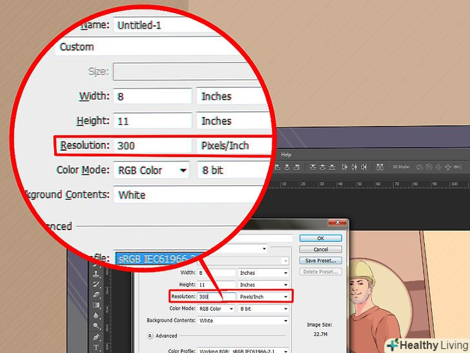Open Width units Inches dropdown
The width and height of the screenshot is (470, 353).
coord(263,273)
